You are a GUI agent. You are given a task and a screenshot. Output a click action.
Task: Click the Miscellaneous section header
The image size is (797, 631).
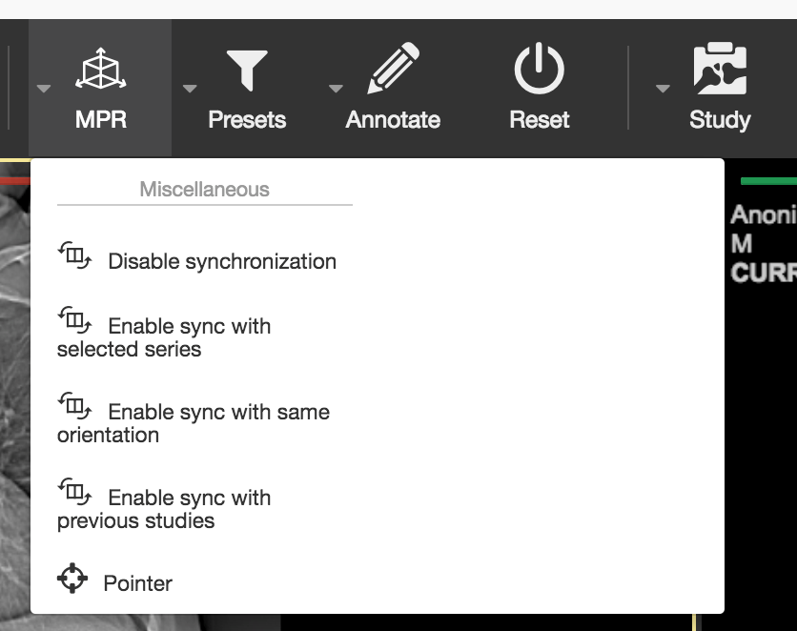coord(204,189)
